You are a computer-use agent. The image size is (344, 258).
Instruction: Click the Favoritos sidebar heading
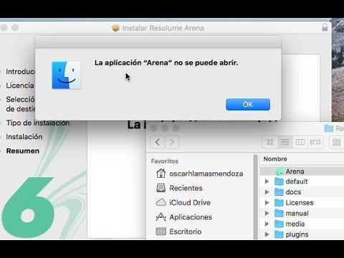point(164,161)
